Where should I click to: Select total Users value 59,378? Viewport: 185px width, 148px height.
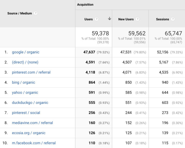pos(100,33)
